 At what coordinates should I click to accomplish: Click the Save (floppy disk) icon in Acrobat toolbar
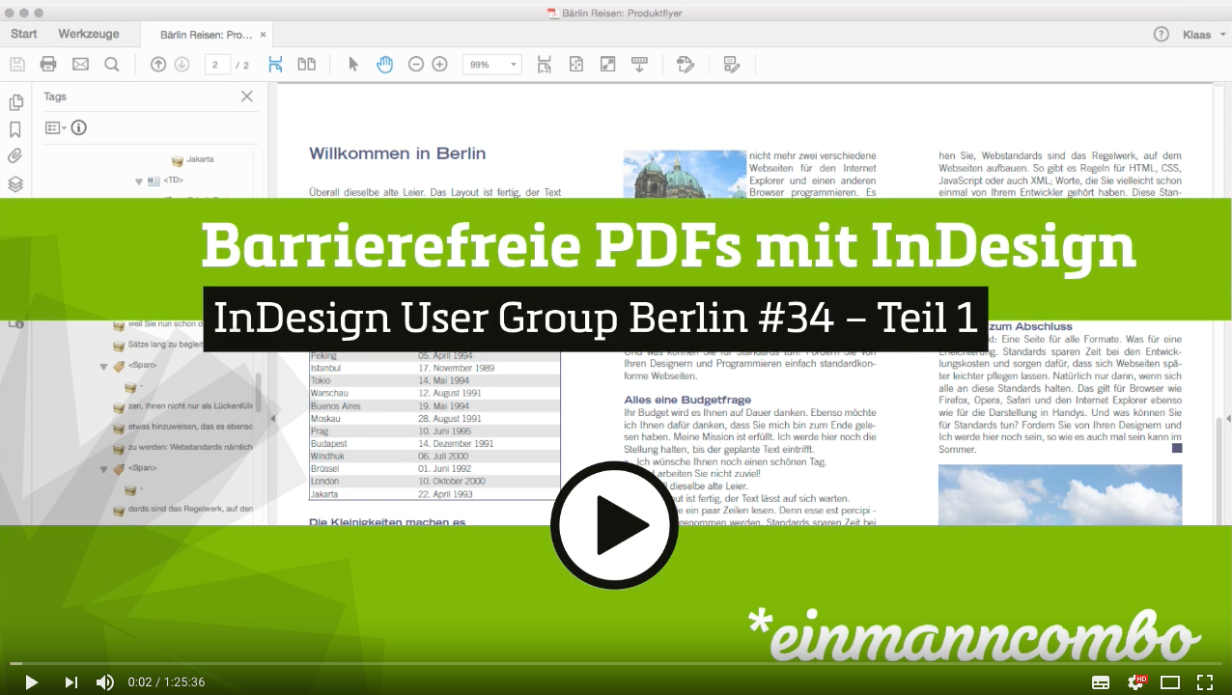point(17,65)
